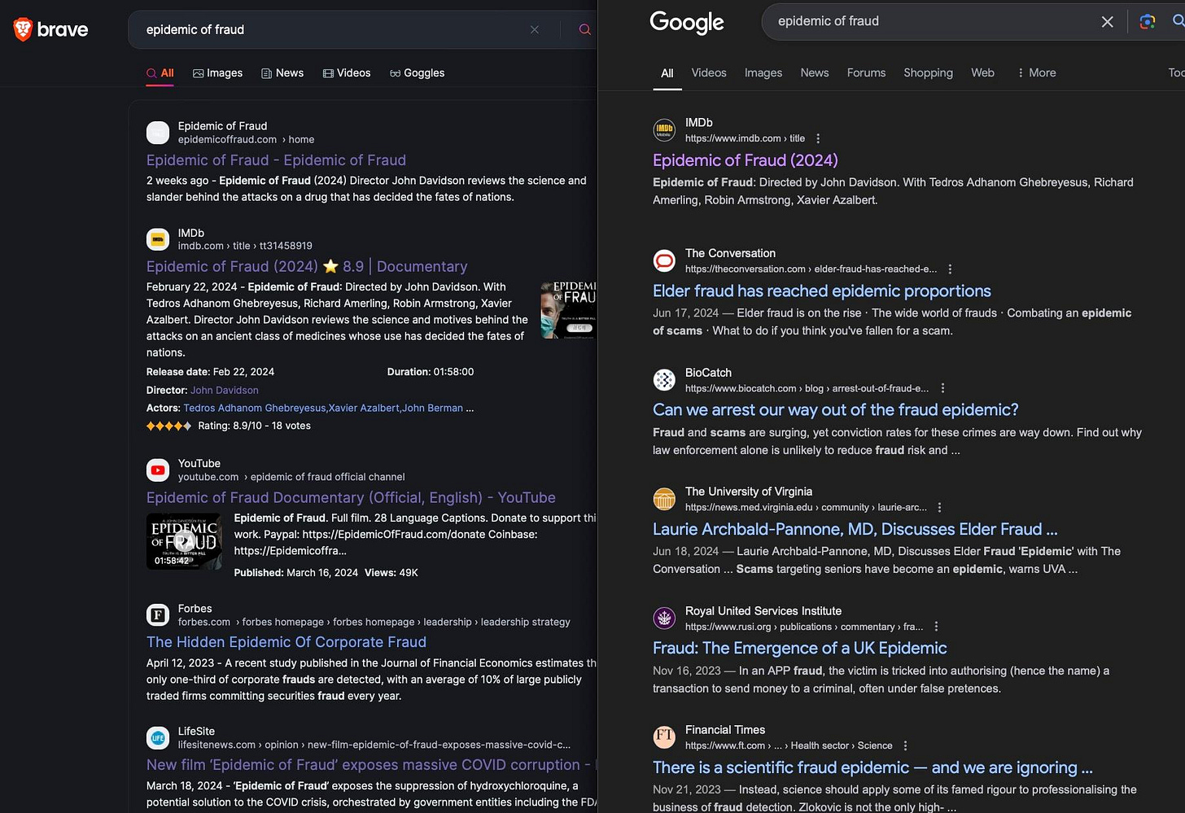Click the LifeSite favicon icon

coord(158,738)
